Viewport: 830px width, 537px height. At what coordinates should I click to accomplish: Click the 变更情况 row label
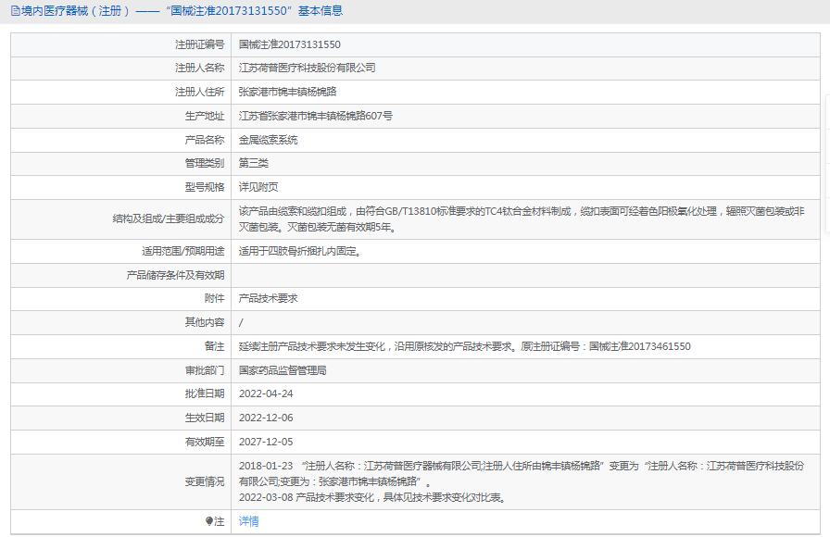click(205, 481)
